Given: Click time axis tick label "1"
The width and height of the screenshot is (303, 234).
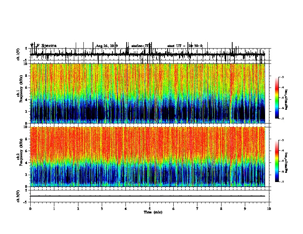Looking at the screenshot, I should (54, 209).
